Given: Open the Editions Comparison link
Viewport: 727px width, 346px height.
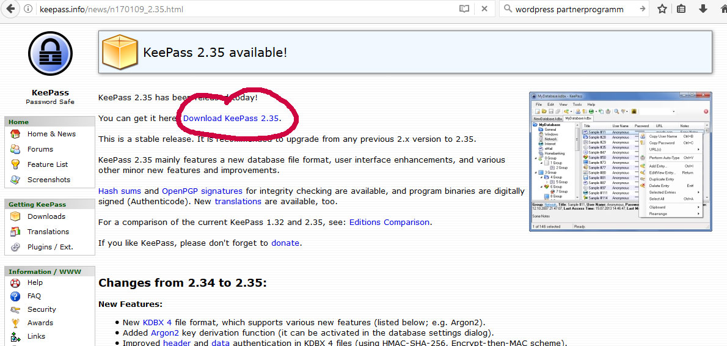Looking at the screenshot, I should (x=390, y=222).
